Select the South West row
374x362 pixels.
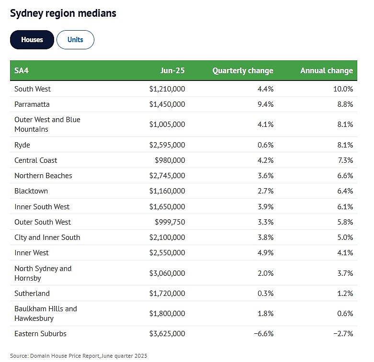coord(184,89)
